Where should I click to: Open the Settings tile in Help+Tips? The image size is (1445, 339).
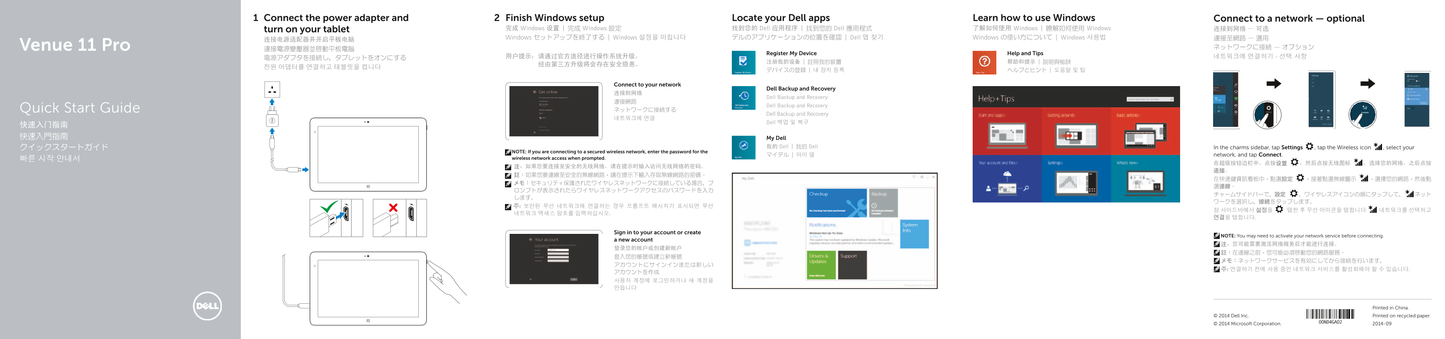[x=1076, y=179]
